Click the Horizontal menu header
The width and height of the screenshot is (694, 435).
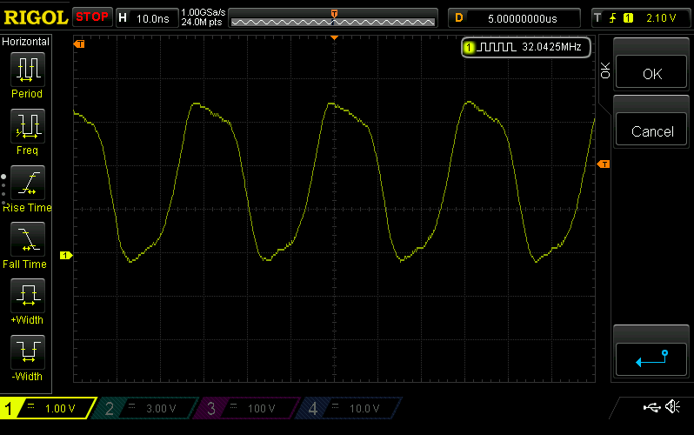pyautogui.click(x=26, y=42)
